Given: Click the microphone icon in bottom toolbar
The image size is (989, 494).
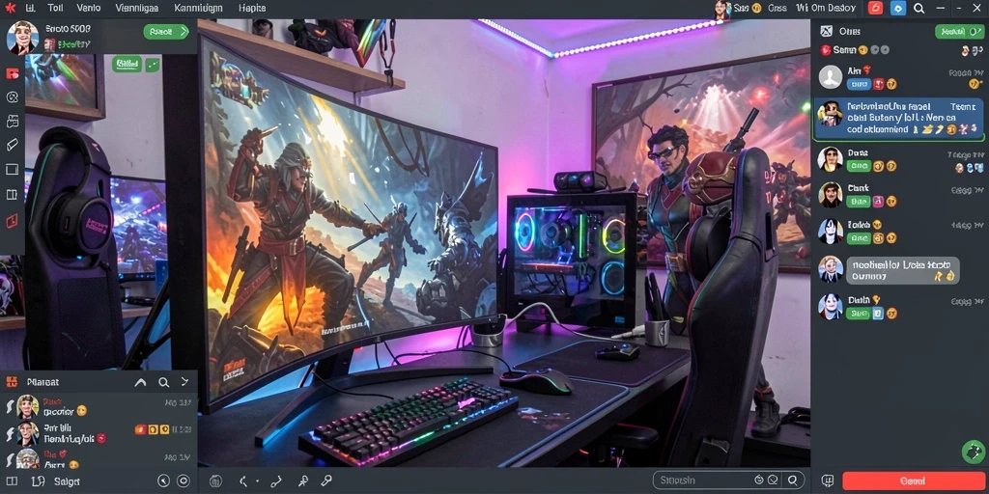Looking at the screenshot, I should point(326,480).
